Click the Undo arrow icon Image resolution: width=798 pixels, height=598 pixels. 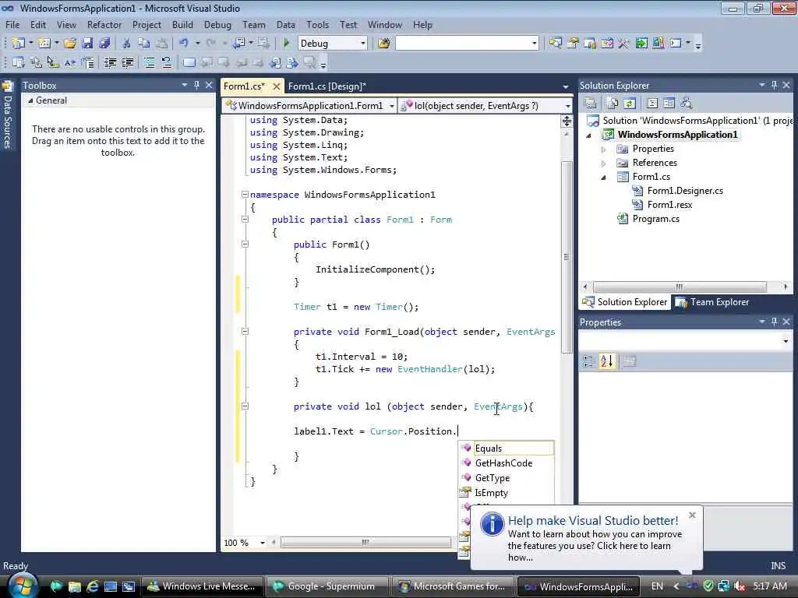184,44
